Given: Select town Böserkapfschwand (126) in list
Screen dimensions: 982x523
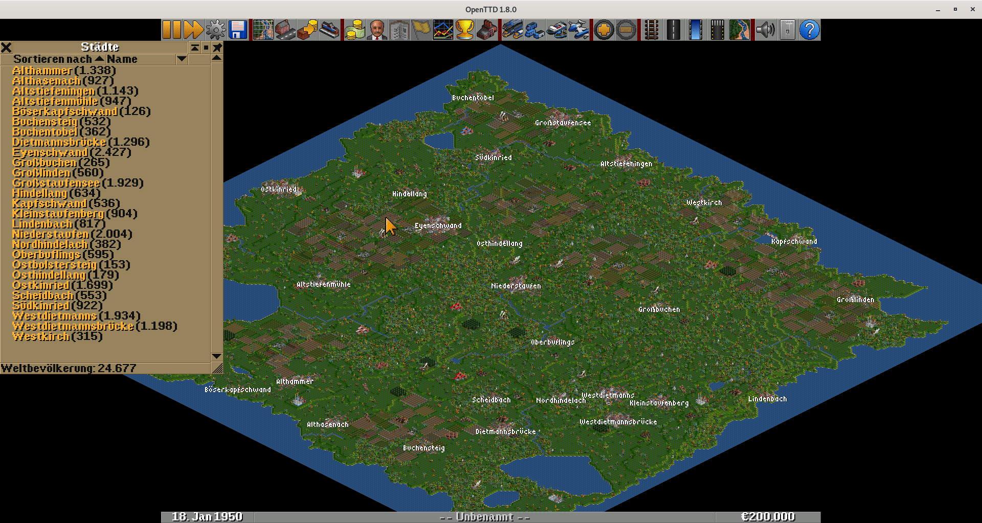Looking at the screenshot, I should coord(81,111).
